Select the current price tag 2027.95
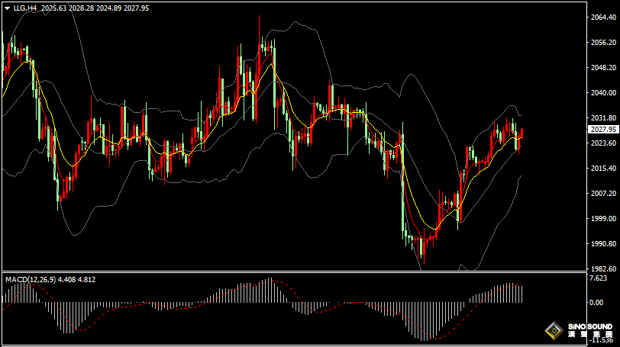The image size is (620, 347). (603, 130)
